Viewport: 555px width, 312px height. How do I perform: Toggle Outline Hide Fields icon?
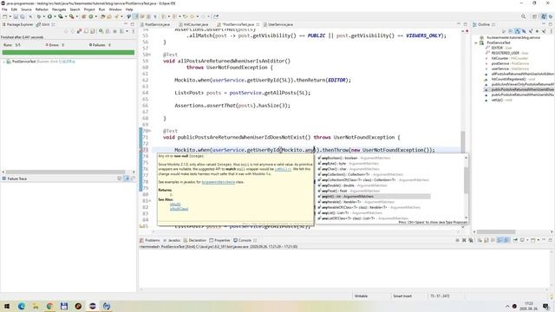[x=524, y=31]
